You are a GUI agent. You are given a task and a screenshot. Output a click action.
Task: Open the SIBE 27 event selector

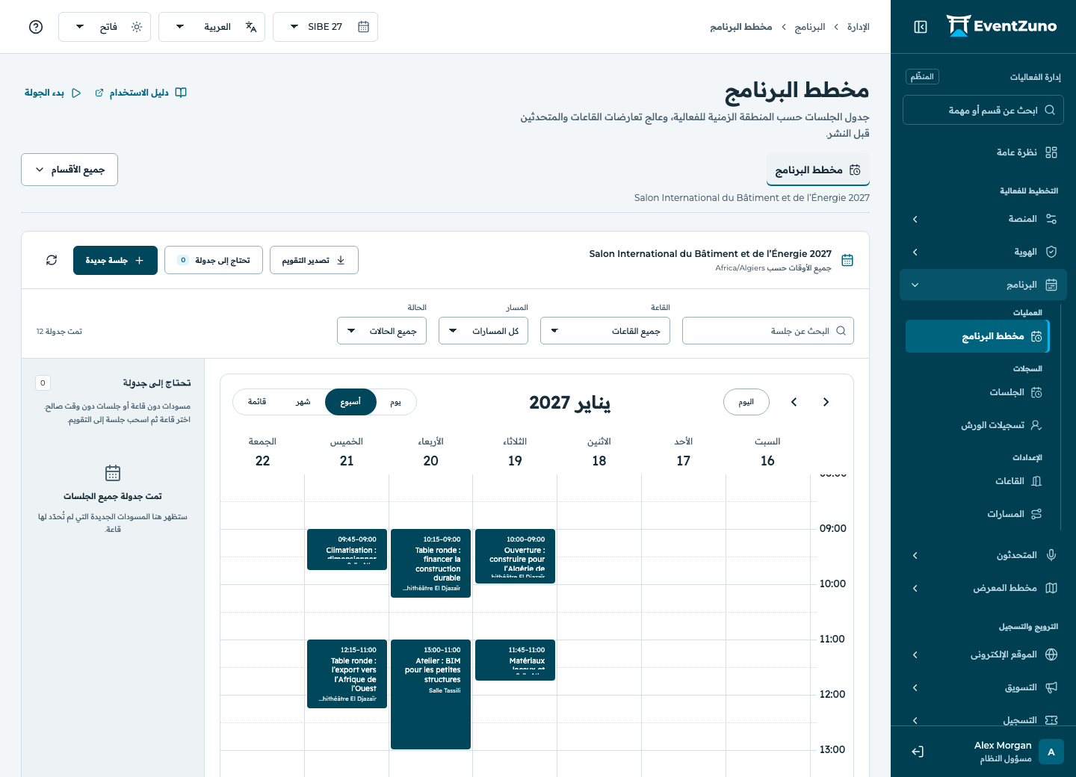[x=326, y=27]
